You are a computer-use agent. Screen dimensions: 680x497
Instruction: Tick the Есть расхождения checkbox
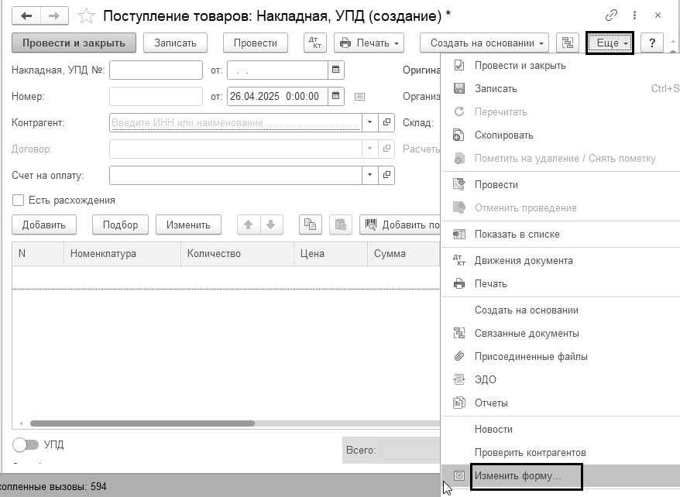19,201
